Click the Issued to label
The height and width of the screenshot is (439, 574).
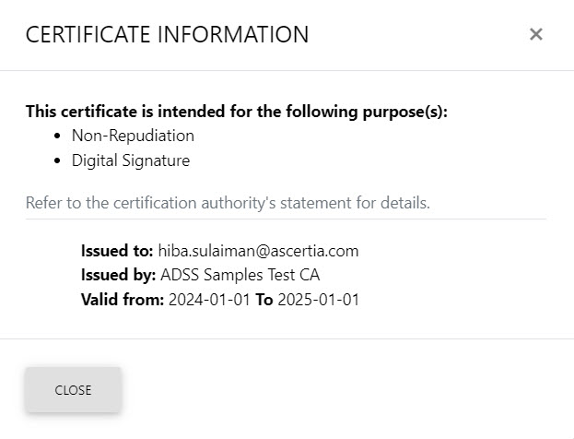tap(117, 251)
